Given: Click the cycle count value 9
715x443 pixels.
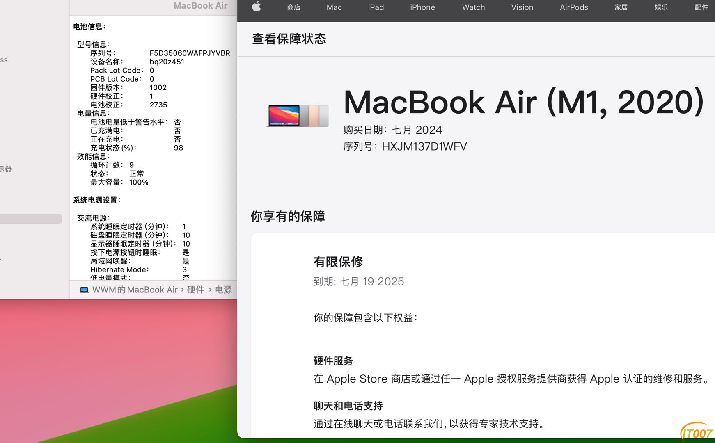Looking at the screenshot, I should (131, 165).
